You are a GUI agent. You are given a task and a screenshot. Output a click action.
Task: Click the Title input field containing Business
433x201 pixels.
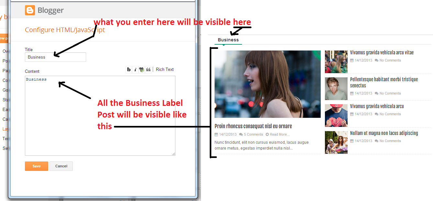point(55,57)
